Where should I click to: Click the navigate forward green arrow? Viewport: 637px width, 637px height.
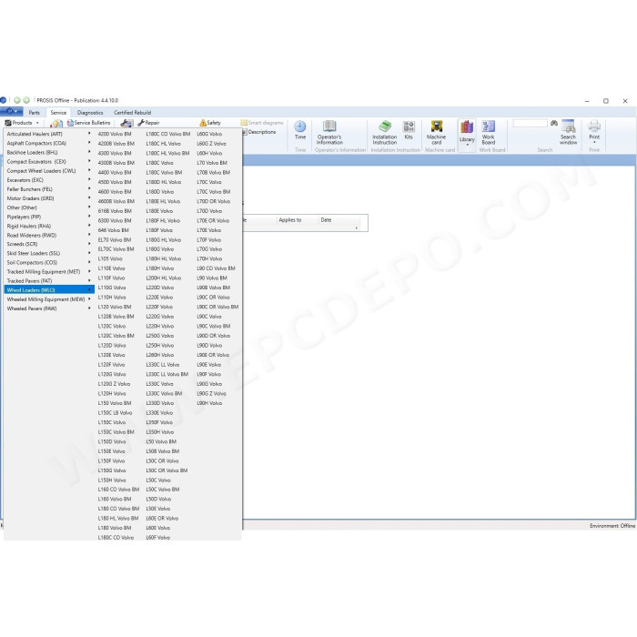pyautogui.click(x=26, y=100)
